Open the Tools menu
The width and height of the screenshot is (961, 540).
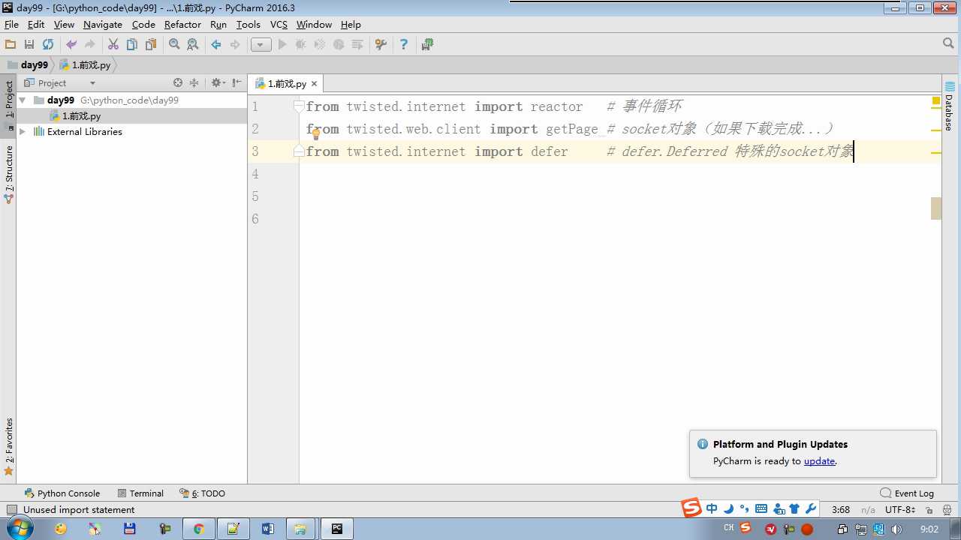(249, 25)
